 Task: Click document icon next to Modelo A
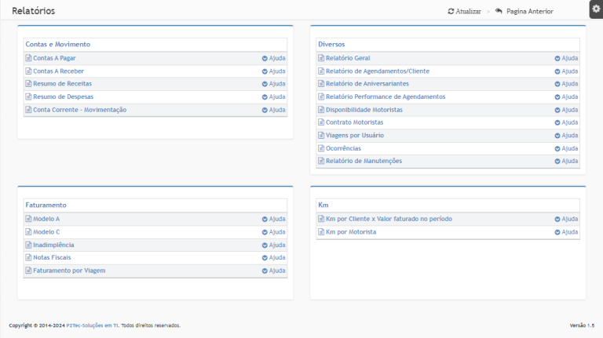[28, 219]
